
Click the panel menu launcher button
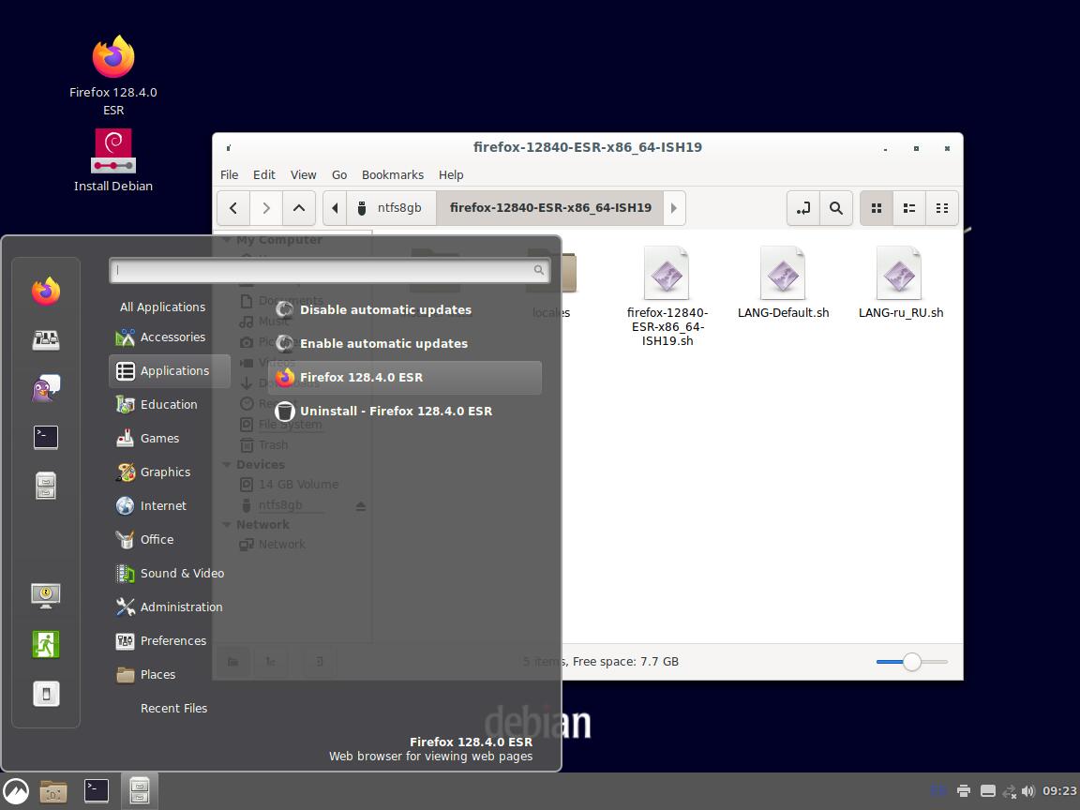click(16, 791)
